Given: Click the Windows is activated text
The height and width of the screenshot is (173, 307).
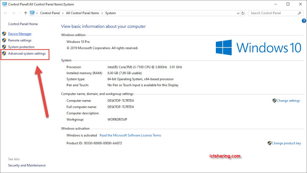Looking at the screenshot, I should point(82,135).
